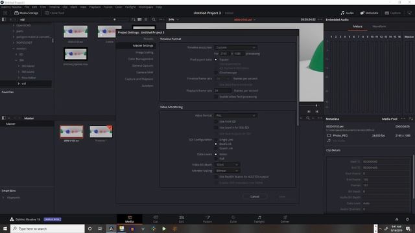Image resolution: width=415 pixels, height=233 pixels.
Task: Open the Audio panel in top bar
Action: [x=348, y=13]
